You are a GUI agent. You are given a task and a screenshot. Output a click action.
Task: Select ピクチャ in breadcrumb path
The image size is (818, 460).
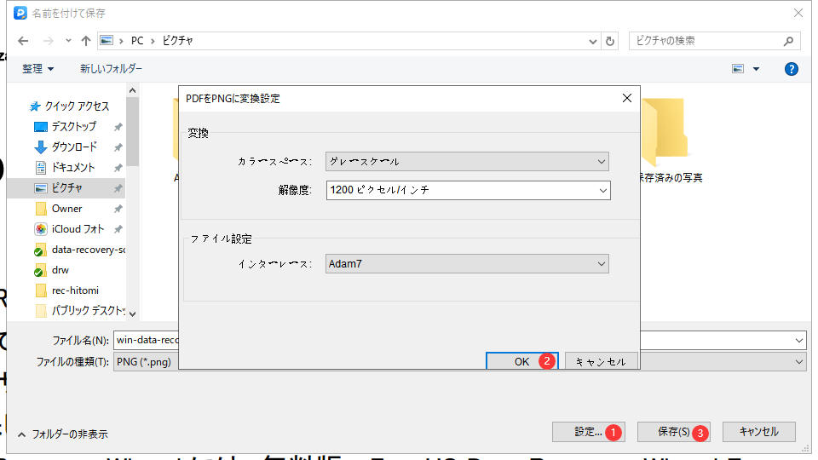[177, 41]
